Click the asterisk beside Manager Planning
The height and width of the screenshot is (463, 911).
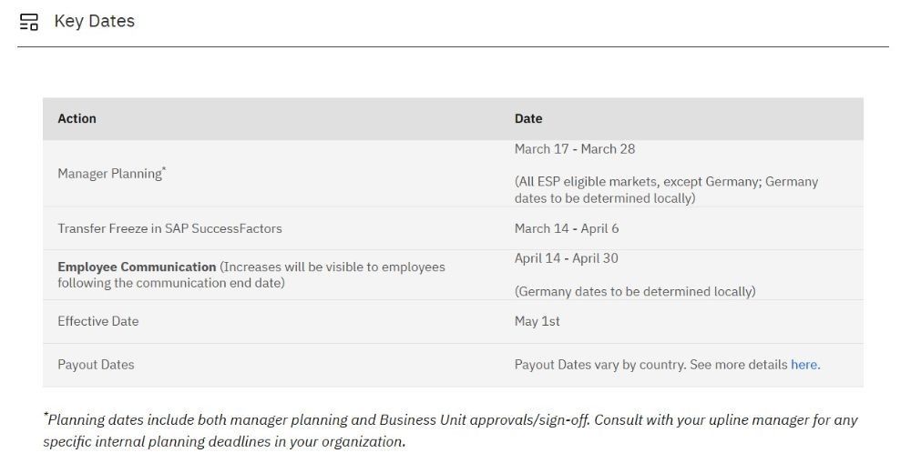[x=164, y=169]
